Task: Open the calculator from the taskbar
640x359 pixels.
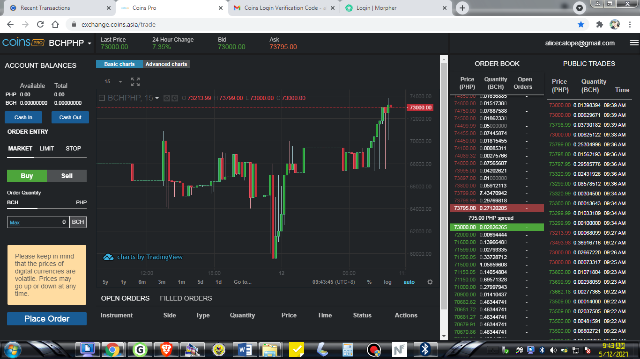Action: click(348, 349)
